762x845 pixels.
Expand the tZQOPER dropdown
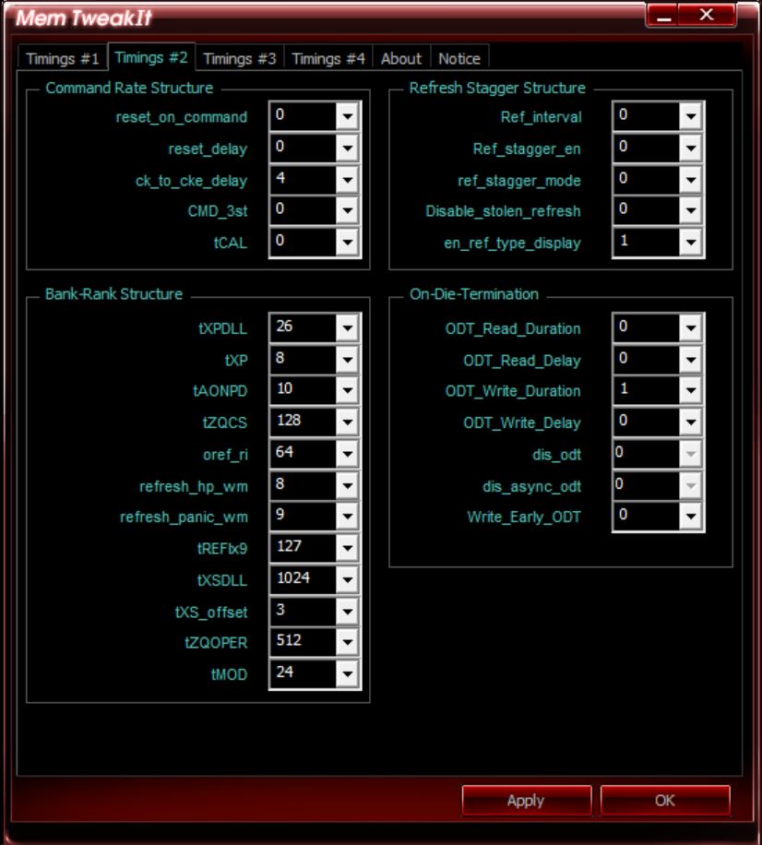pyautogui.click(x=347, y=642)
